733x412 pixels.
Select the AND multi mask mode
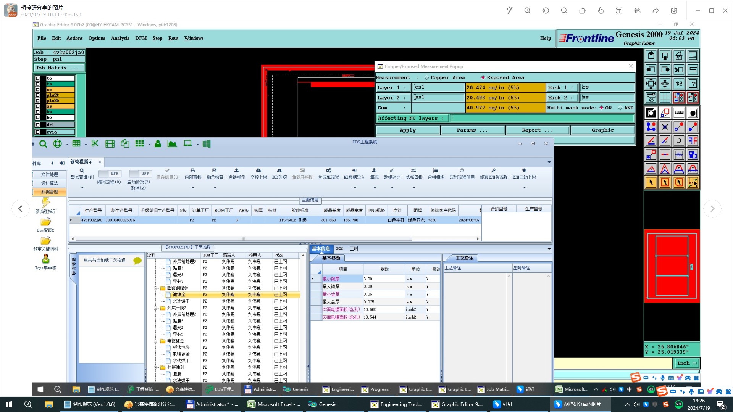coord(620,108)
